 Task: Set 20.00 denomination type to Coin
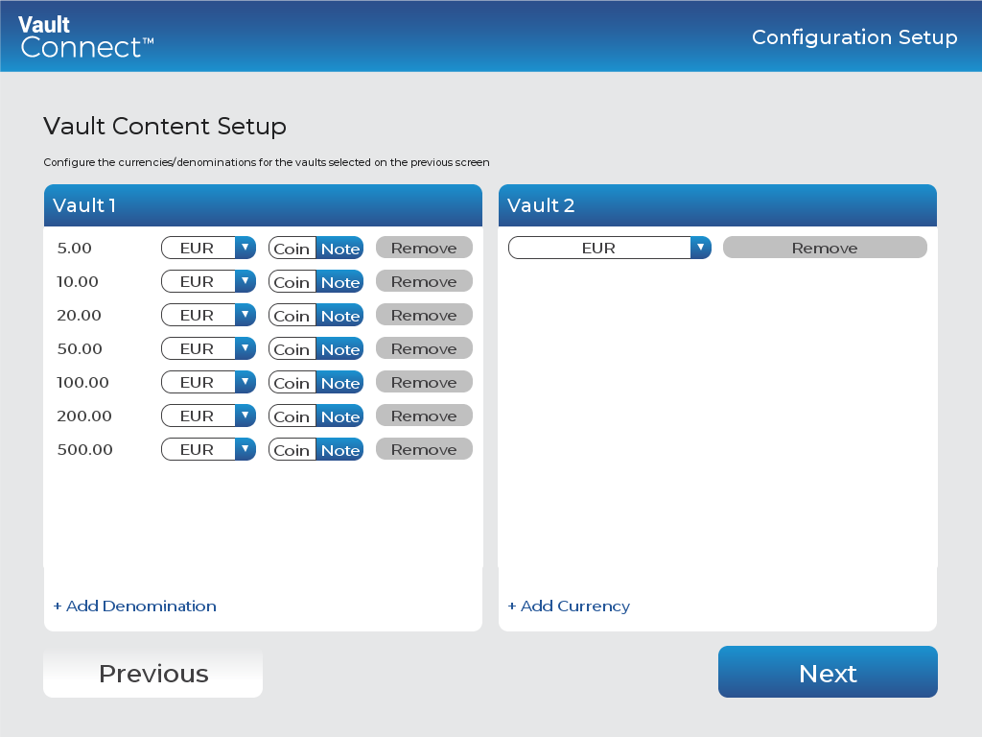pyautogui.click(x=292, y=316)
